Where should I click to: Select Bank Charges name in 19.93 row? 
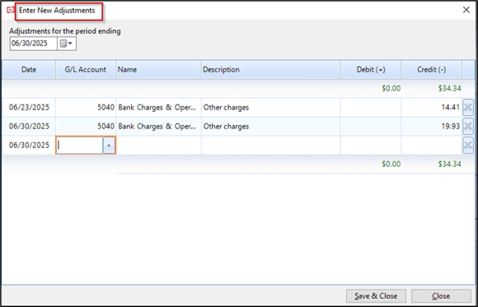pos(158,126)
